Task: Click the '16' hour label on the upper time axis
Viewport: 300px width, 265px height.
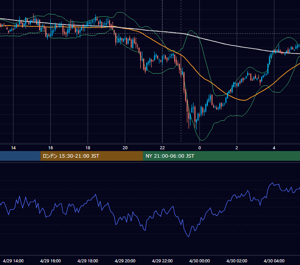Action: 50,148
